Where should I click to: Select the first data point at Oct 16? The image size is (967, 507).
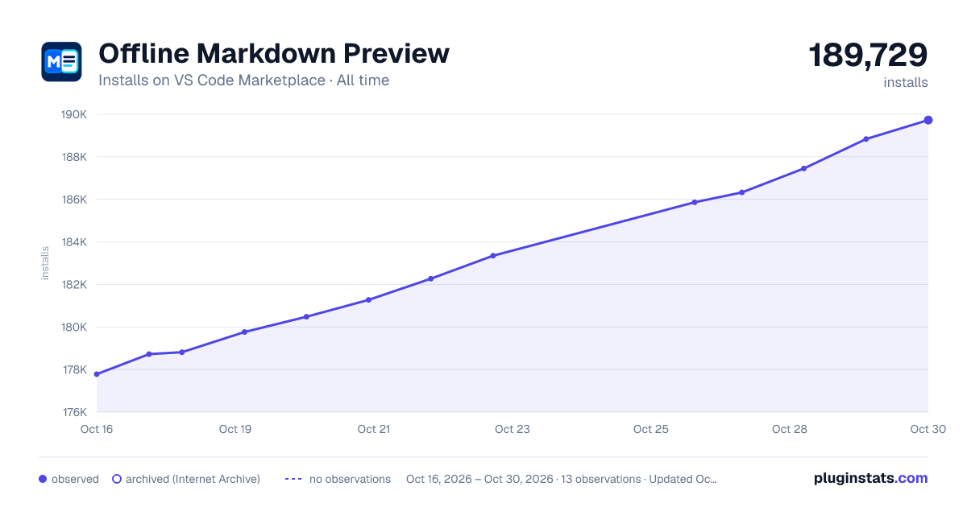point(97,374)
